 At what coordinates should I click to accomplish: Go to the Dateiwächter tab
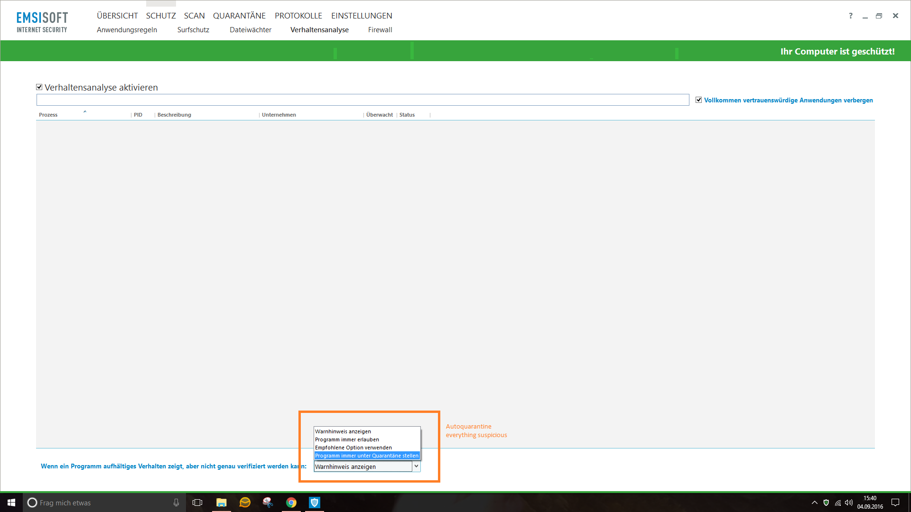[251, 30]
